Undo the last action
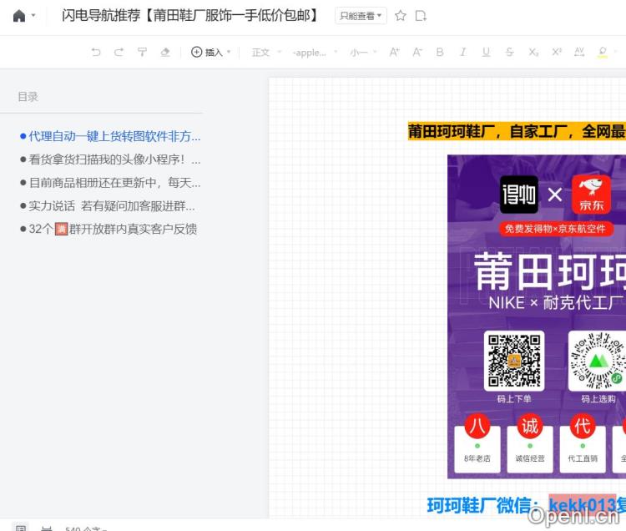The height and width of the screenshot is (531, 626). [96, 53]
